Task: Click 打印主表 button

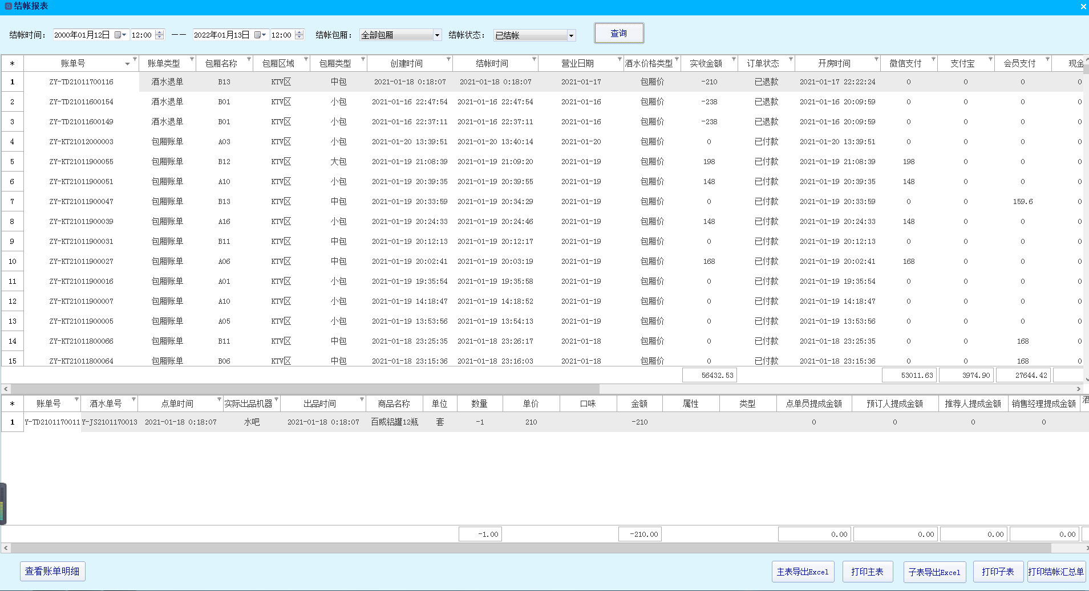Action: [867, 572]
